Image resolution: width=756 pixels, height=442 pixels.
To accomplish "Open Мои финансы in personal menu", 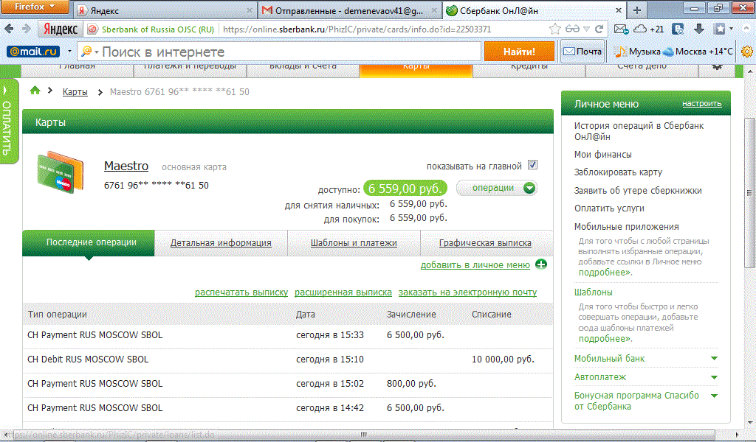I will pyautogui.click(x=602, y=155).
